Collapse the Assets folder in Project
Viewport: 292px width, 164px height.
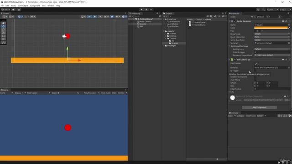point(164,31)
